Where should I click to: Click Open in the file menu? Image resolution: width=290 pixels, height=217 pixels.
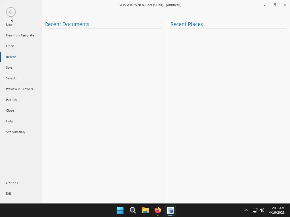point(10,46)
